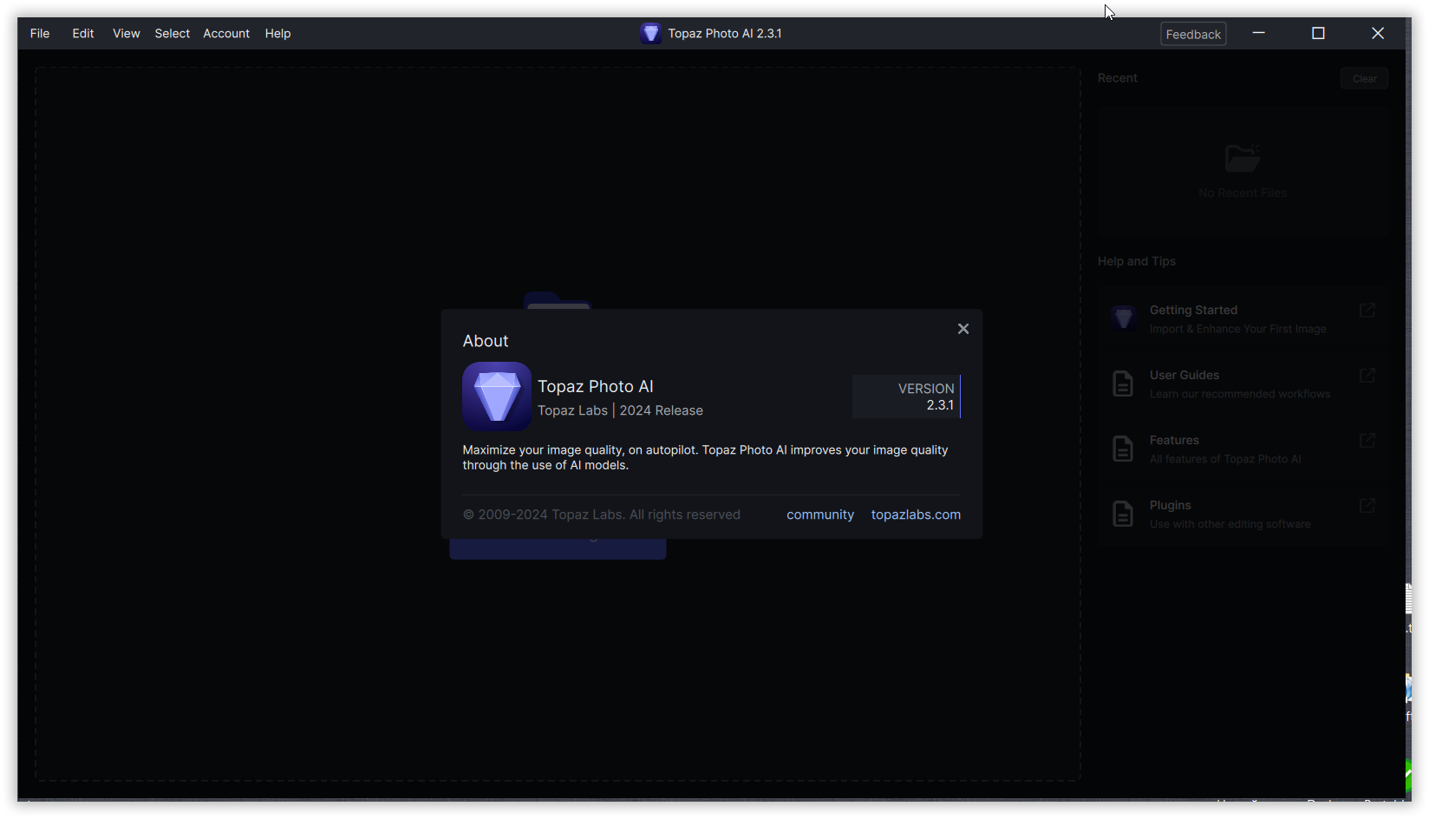Click the Topaz Photo AI diamond logo in About
Screen dimensions: 1429x819
pyautogui.click(x=497, y=396)
